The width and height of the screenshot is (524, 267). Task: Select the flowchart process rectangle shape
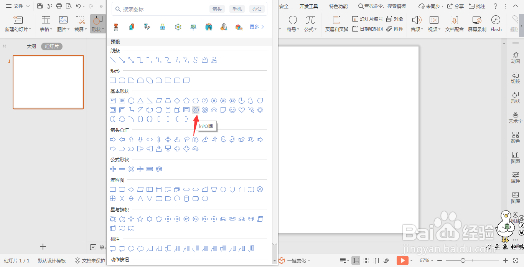coord(113,189)
